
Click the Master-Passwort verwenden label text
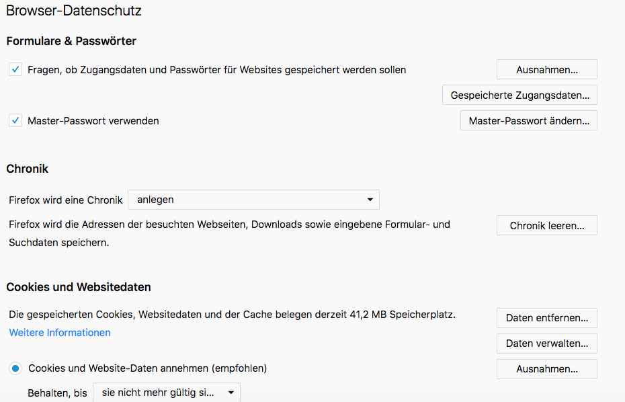click(x=93, y=121)
